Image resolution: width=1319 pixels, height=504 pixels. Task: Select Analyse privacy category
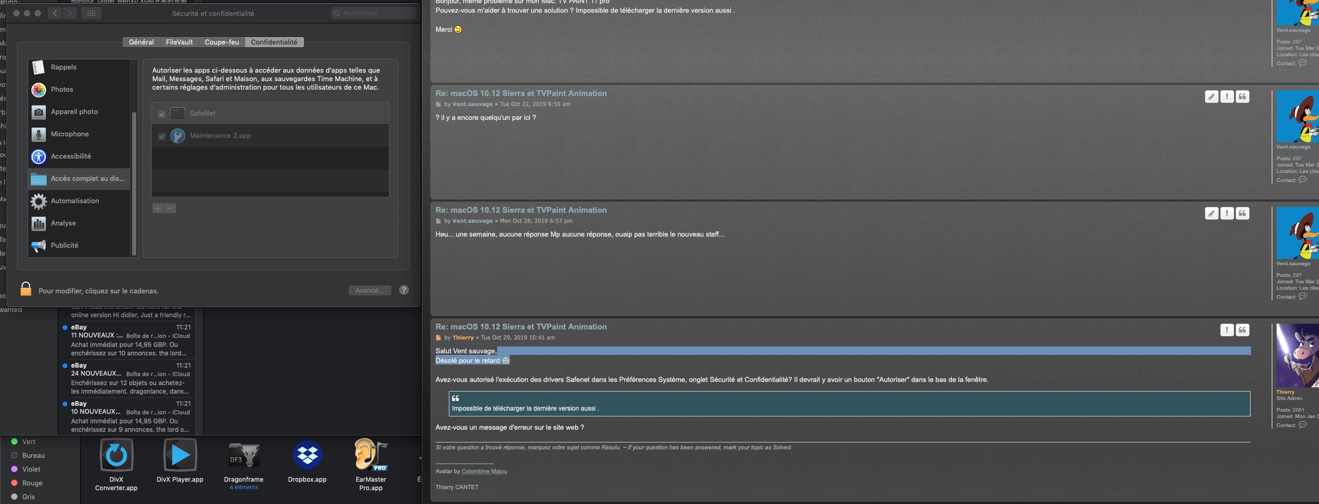tap(79, 223)
